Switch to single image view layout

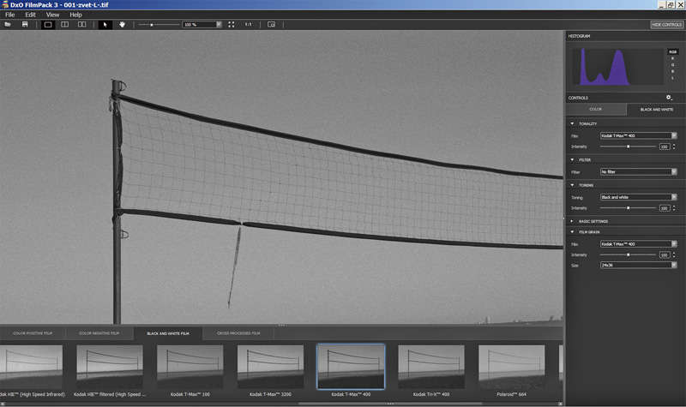(x=48, y=25)
